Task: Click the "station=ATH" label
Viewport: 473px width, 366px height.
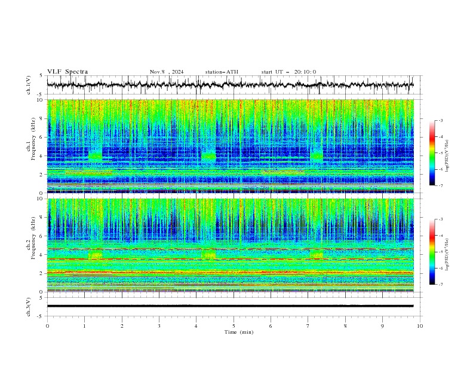Action: pos(222,72)
